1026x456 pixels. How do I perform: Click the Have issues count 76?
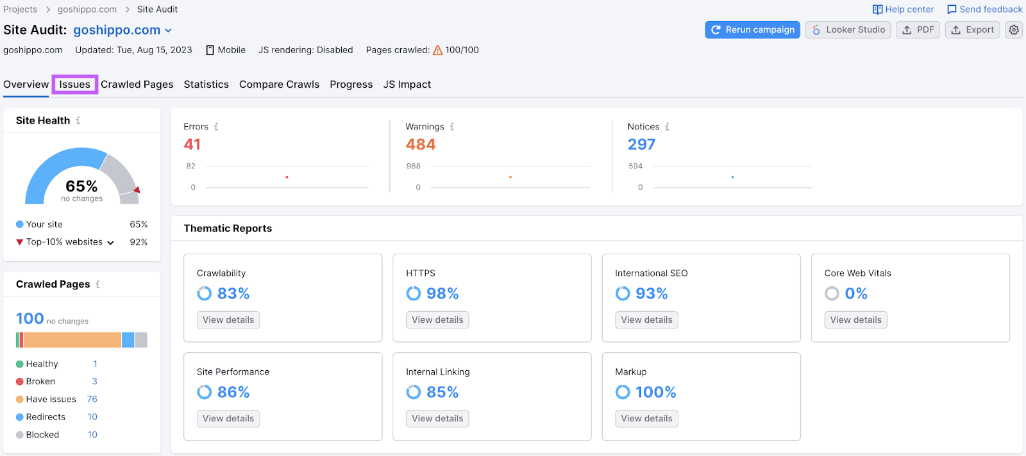92,399
